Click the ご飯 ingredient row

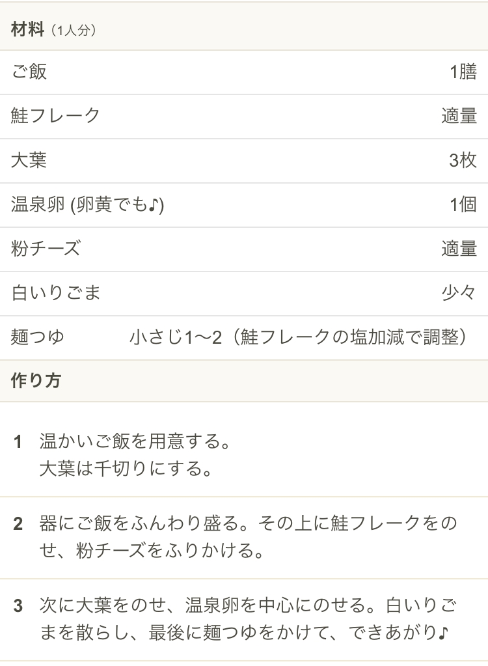244,72
